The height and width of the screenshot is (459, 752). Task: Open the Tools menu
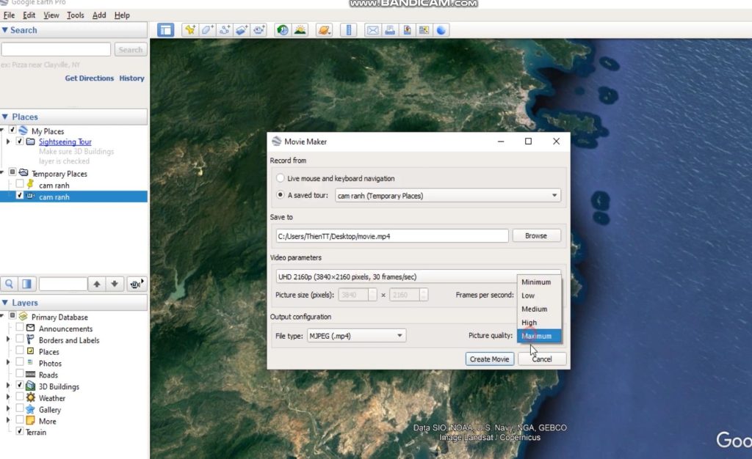click(75, 15)
